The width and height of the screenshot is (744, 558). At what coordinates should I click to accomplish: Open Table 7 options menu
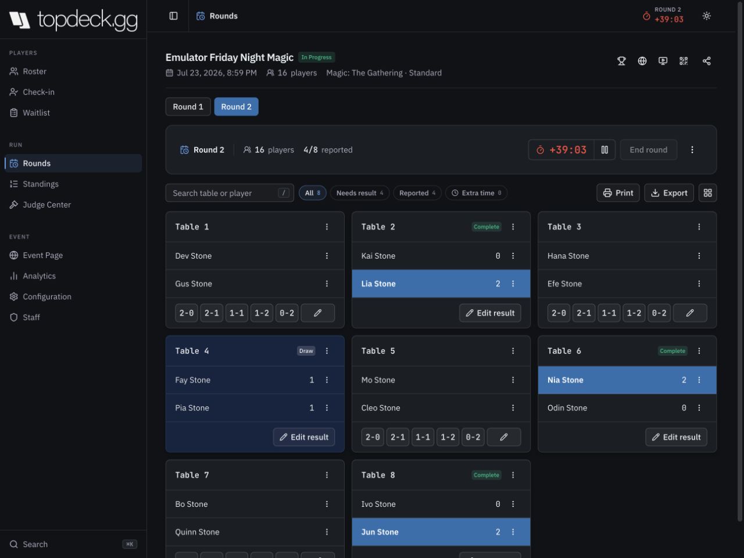[x=327, y=475]
